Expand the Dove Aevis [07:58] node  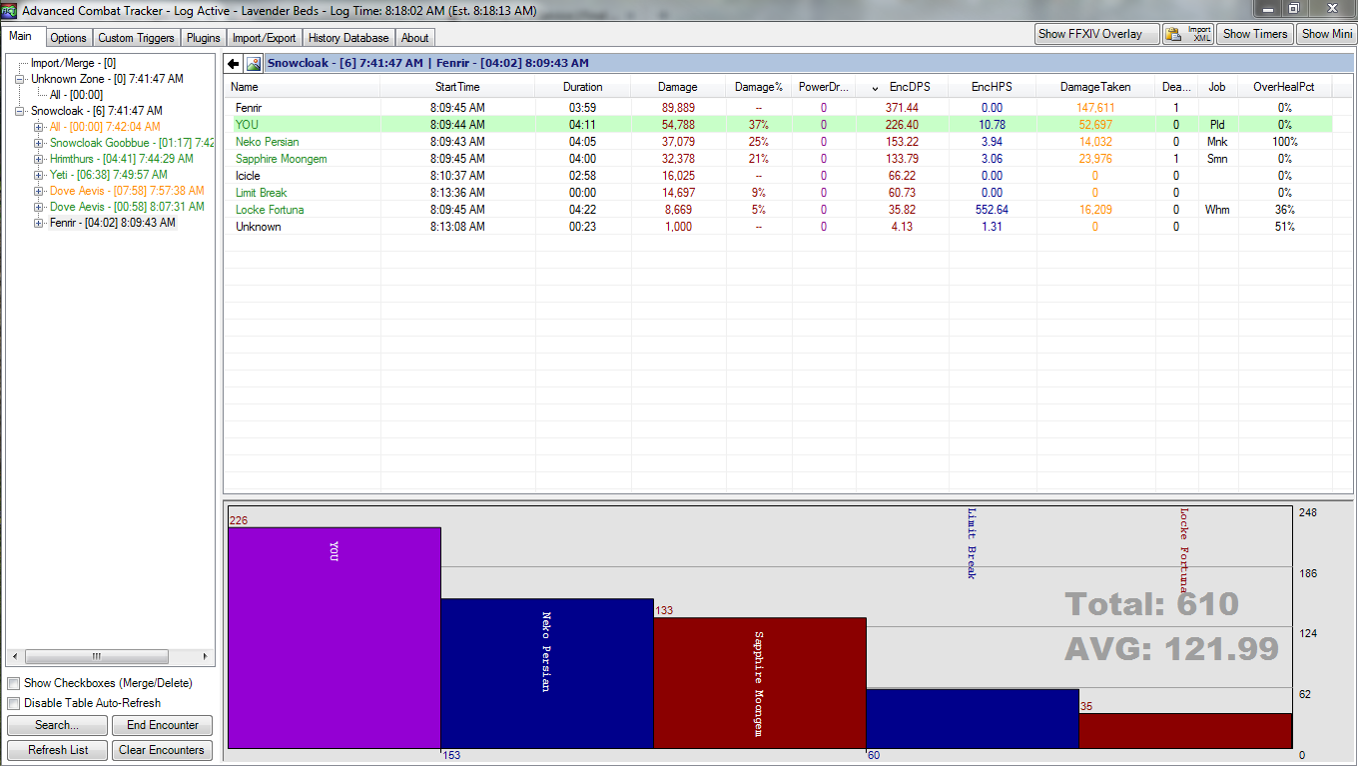coord(39,191)
